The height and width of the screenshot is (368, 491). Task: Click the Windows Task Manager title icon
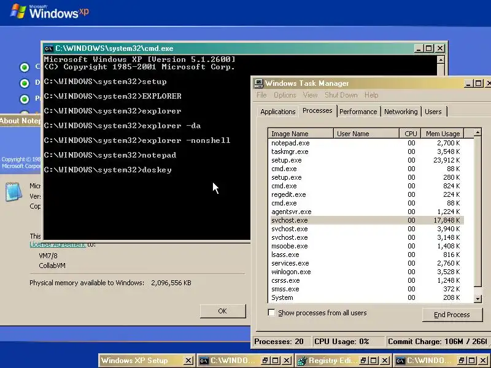pos(258,83)
